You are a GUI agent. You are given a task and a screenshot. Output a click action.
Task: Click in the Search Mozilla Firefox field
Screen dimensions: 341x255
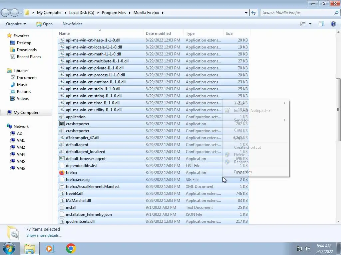coord(297,13)
